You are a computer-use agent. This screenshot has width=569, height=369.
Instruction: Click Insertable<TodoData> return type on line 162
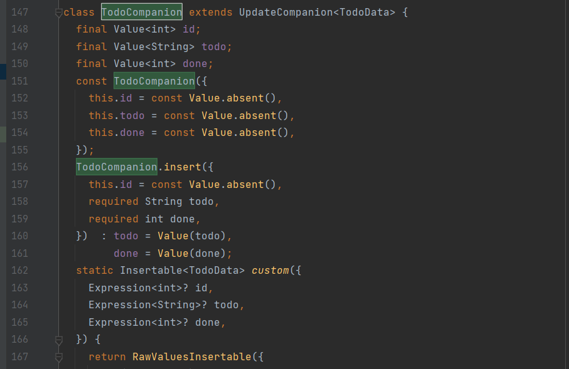pyautogui.click(x=182, y=270)
